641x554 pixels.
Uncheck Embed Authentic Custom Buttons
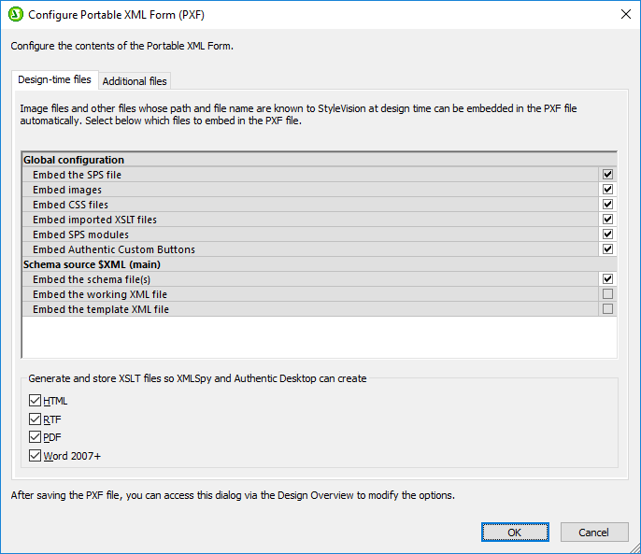point(607,249)
